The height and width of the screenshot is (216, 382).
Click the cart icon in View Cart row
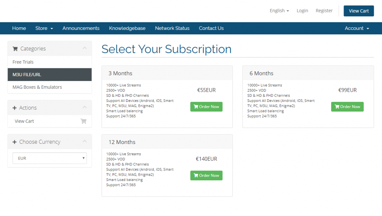[x=84, y=121]
